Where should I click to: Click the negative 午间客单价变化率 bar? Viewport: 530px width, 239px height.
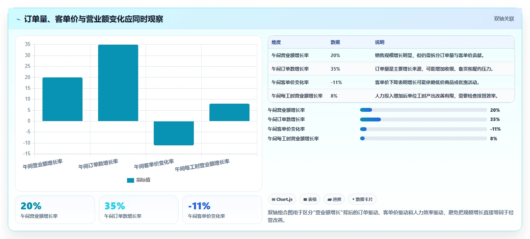(174, 133)
